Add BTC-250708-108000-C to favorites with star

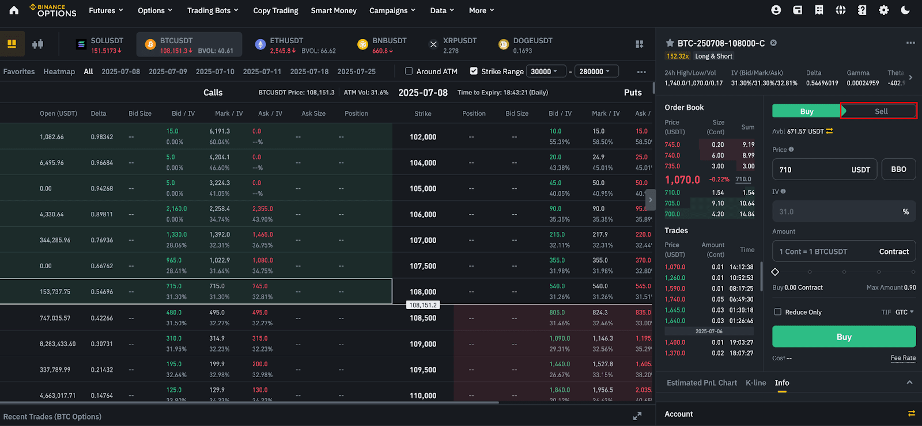pos(670,43)
